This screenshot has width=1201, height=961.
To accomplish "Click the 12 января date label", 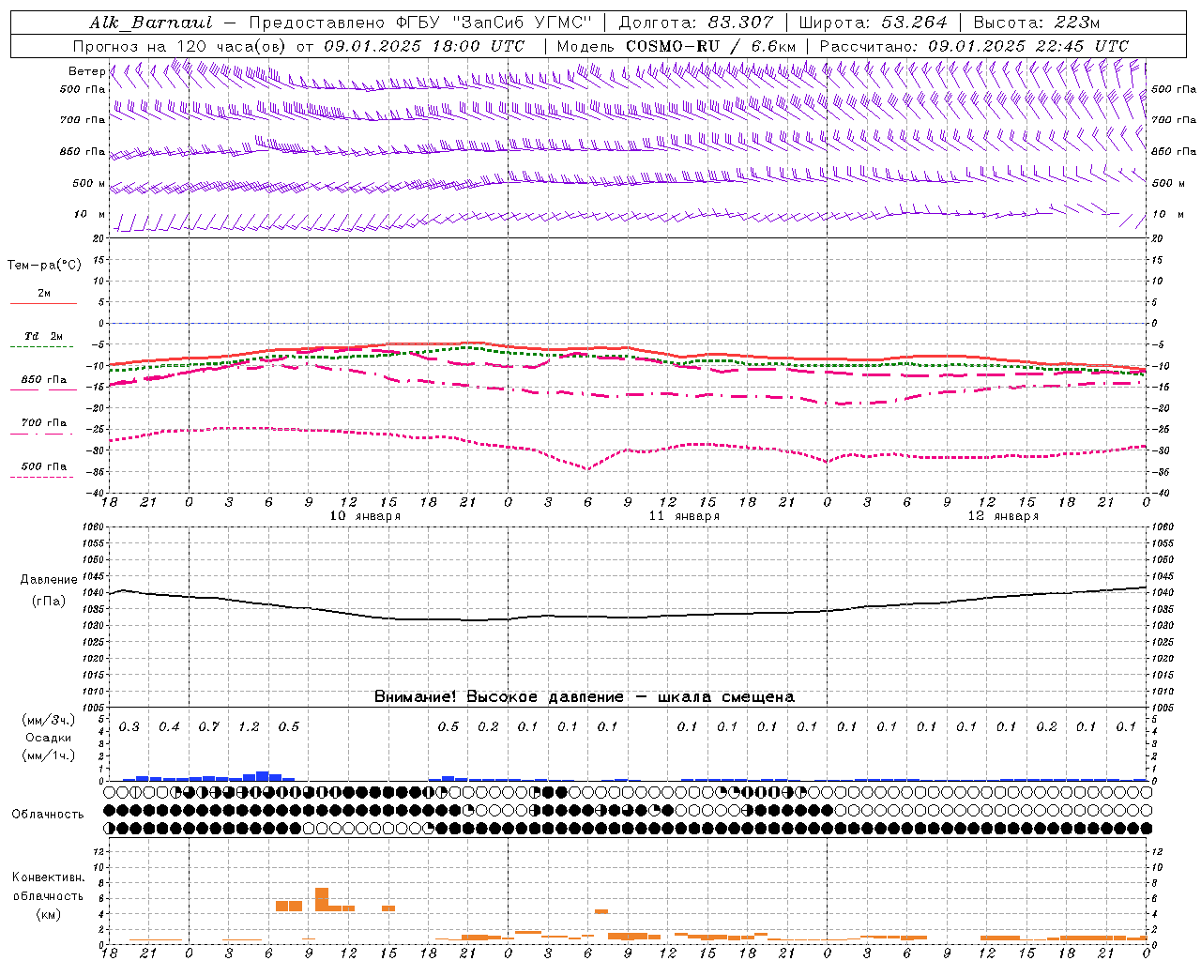I will pyautogui.click(x=1003, y=516).
